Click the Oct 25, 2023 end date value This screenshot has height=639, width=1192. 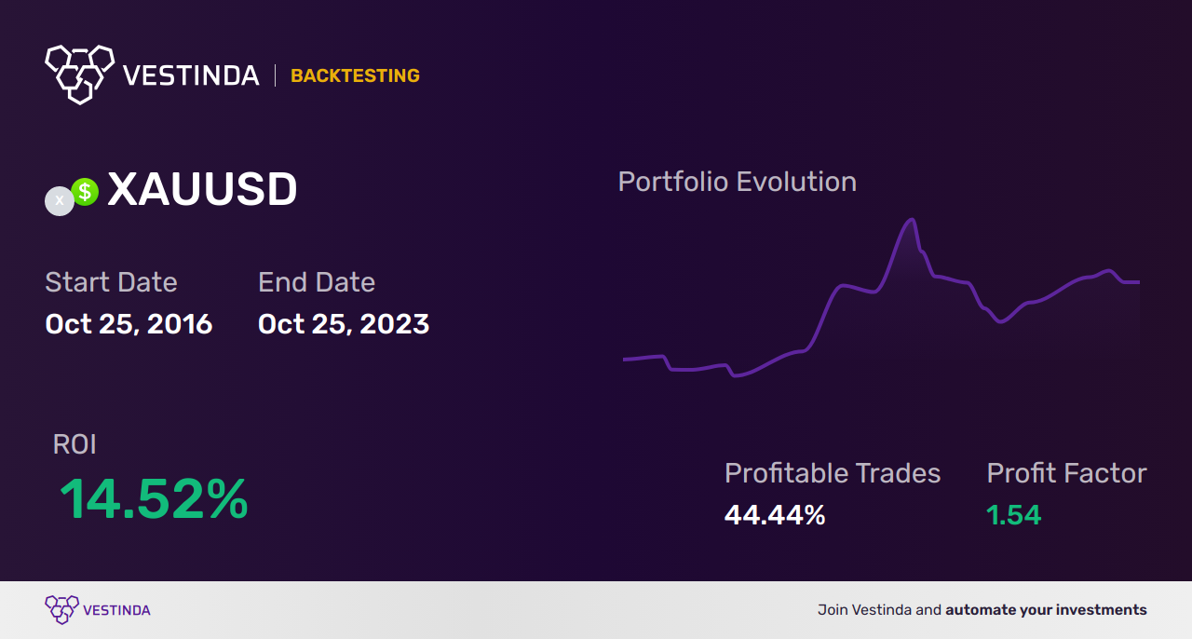coord(344,324)
